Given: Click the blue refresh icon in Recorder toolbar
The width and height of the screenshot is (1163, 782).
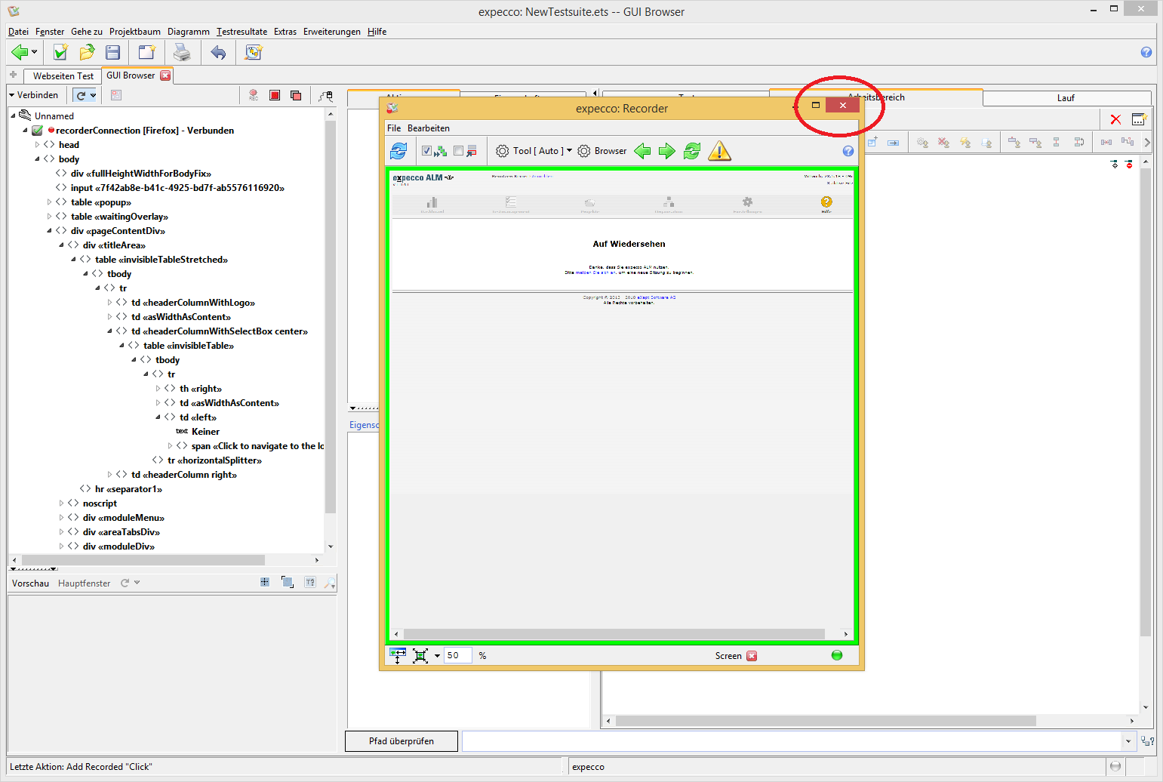Looking at the screenshot, I should click(x=398, y=151).
